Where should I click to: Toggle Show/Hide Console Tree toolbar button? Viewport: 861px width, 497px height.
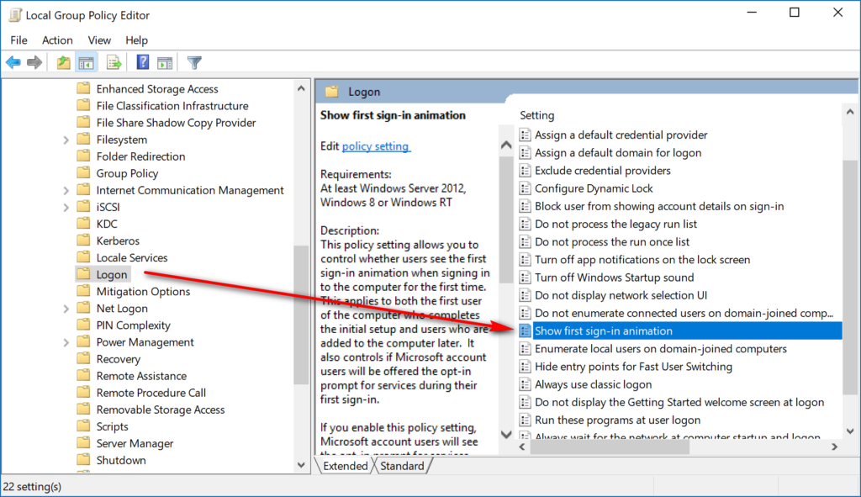click(x=86, y=62)
